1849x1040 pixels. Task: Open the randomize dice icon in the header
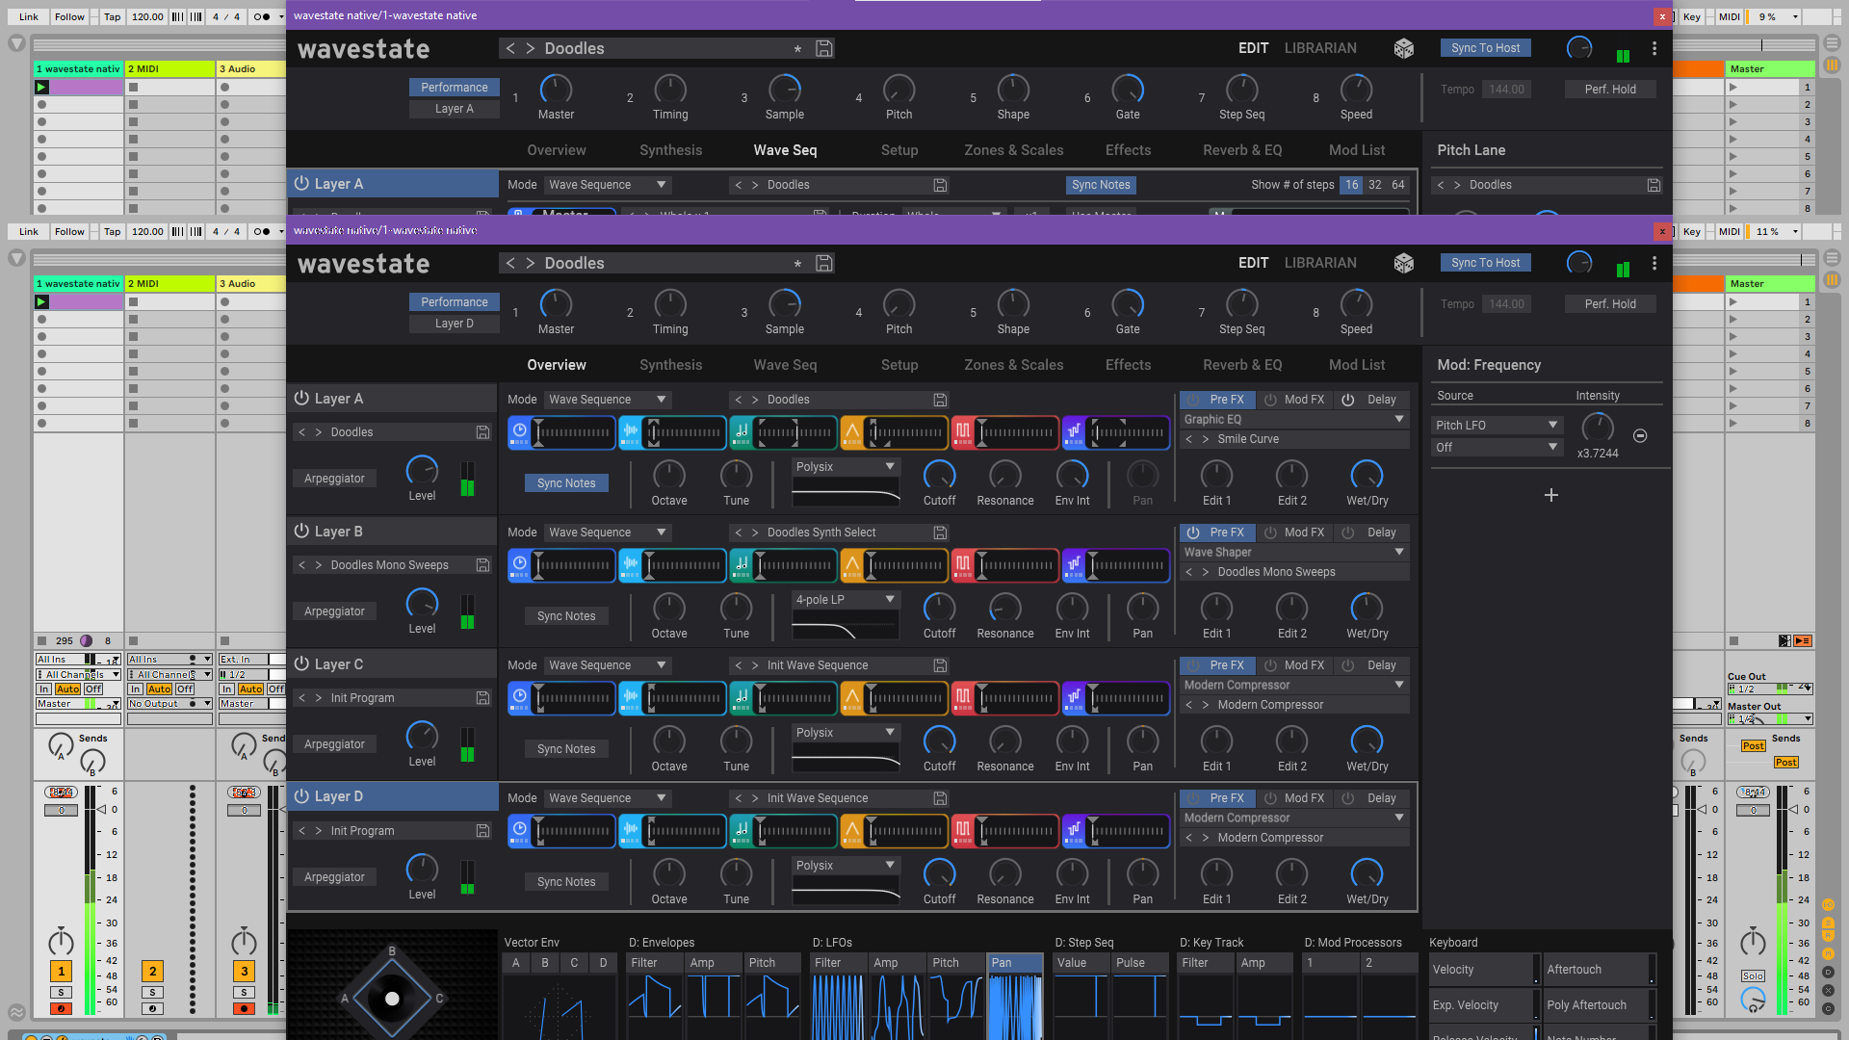[x=1404, y=263]
